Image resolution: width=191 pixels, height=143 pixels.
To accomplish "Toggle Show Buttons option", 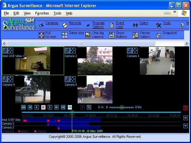I will [x=118, y=35].
